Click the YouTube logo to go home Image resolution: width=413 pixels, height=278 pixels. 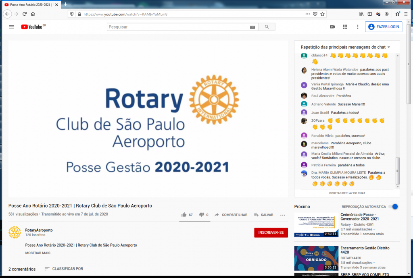point(31,27)
